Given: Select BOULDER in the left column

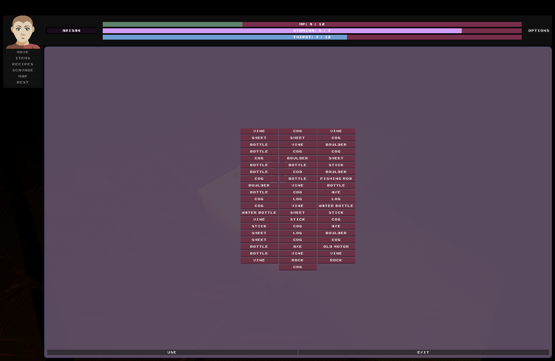Looking at the screenshot, I should 259,185.
